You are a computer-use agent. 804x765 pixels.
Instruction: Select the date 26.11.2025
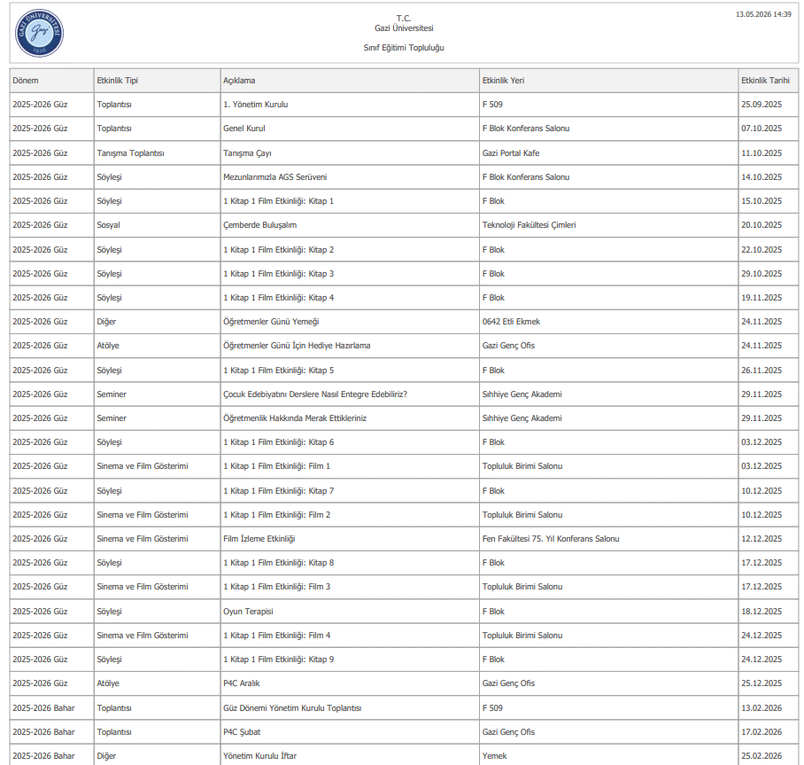[x=768, y=371]
